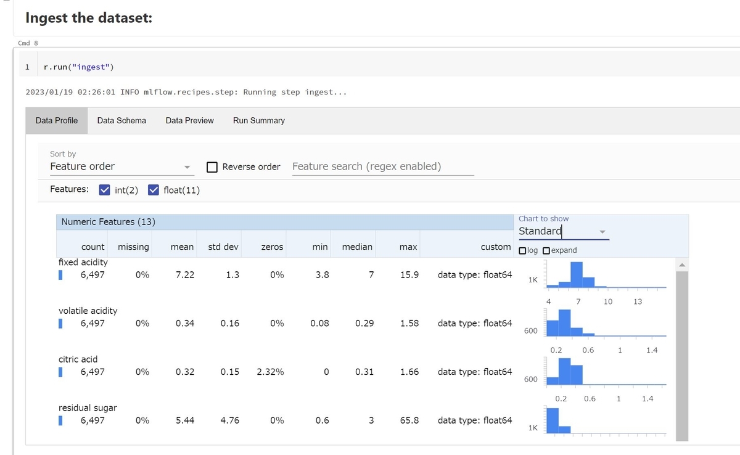Screen dimensions: 740x455
Task: Enable the log chart checkbox
Action: pos(523,251)
